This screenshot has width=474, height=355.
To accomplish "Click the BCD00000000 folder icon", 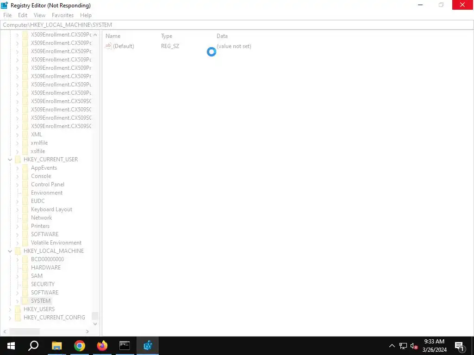I will tap(25, 259).
